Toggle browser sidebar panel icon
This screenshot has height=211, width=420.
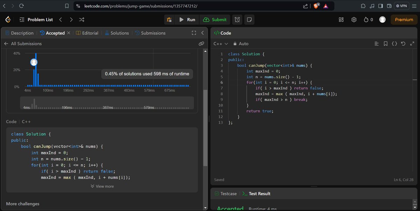pyautogui.click(x=380, y=6)
